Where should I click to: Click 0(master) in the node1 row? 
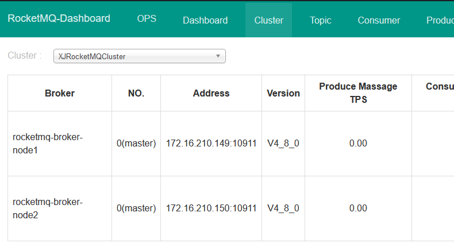(x=136, y=143)
